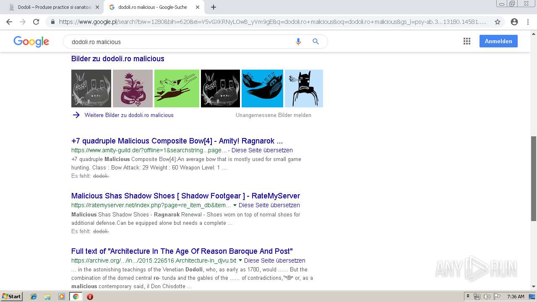Click the volume speaker tray icon
This screenshot has height=302, width=537.
pyautogui.click(x=487, y=297)
